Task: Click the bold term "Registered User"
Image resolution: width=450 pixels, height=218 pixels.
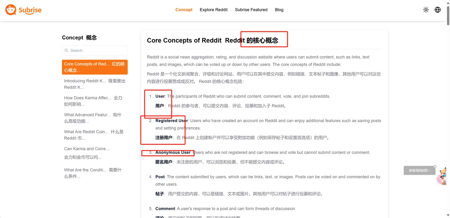Action: pos(172,120)
